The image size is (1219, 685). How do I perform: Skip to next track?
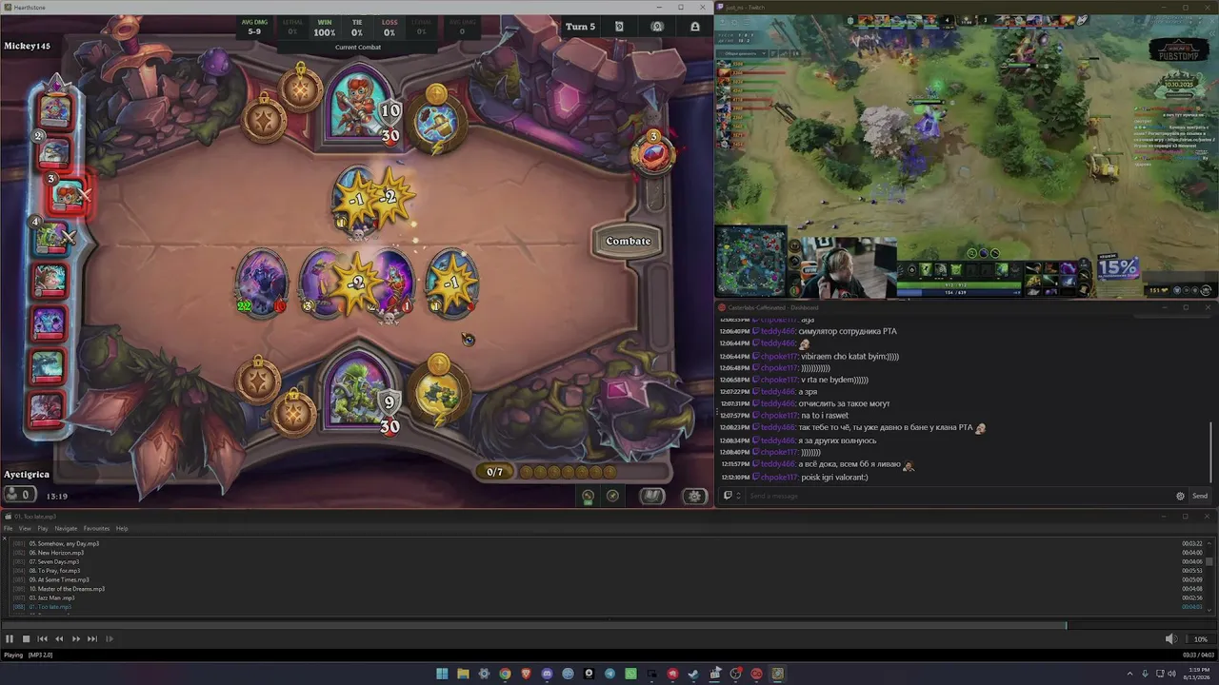click(x=92, y=639)
